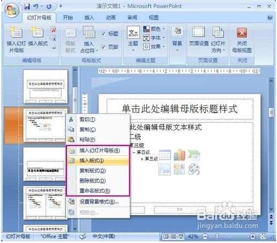Click the Insert Slide Master ribbon icon

click(16, 32)
